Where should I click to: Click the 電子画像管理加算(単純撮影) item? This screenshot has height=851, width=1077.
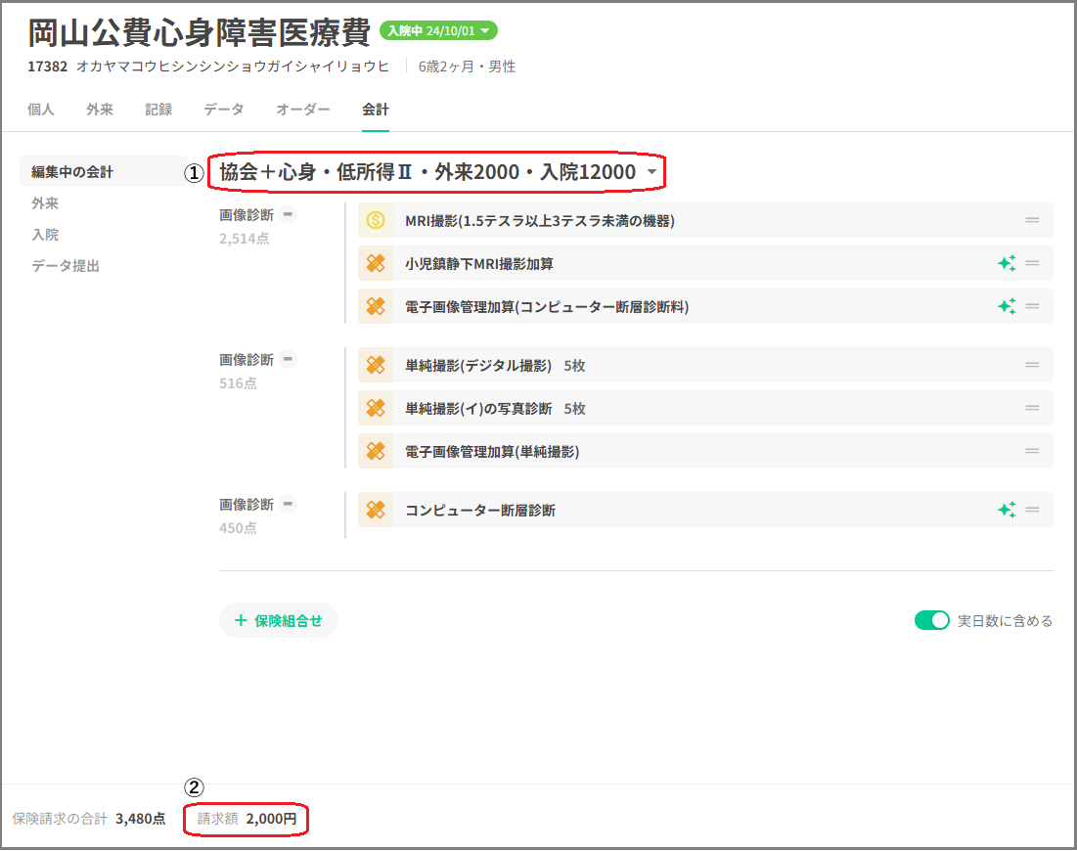[x=705, y=451]
